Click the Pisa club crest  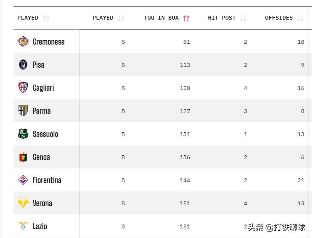[23, 65]
